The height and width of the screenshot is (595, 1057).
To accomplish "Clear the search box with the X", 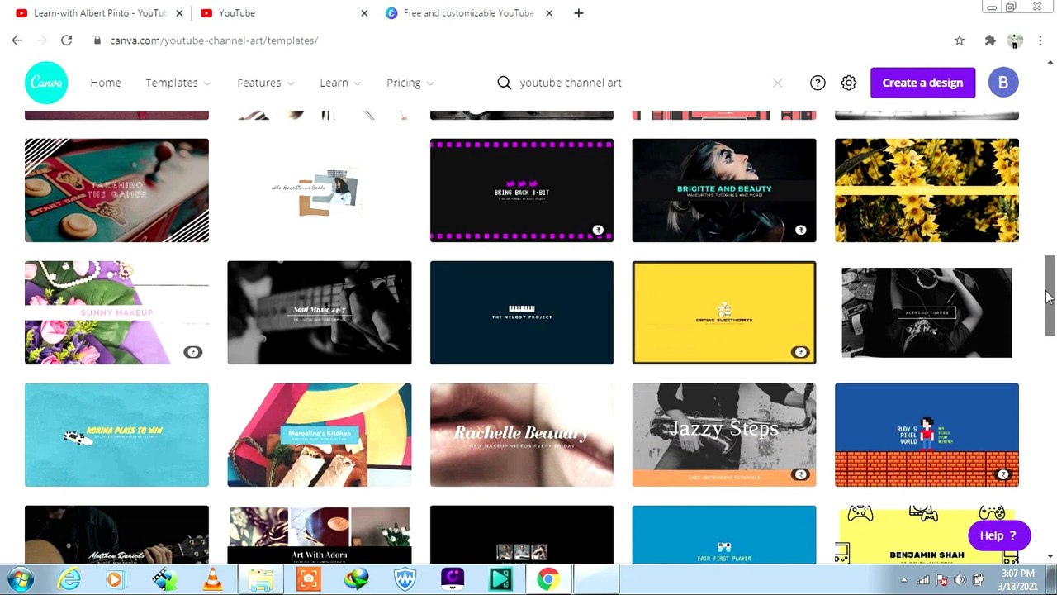I will pos(777,83).
